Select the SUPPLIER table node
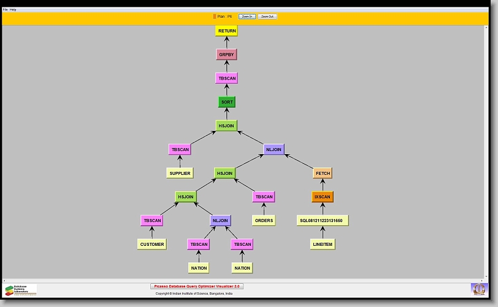The height and width of the screenshot is (307, 498). point(179,173)
